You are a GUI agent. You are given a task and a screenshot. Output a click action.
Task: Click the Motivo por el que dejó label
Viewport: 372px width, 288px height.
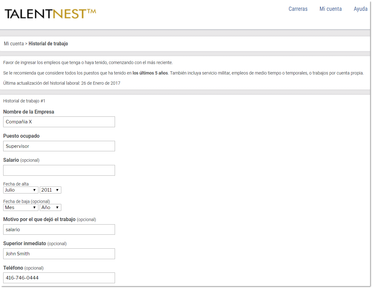[x=39, y=219]
